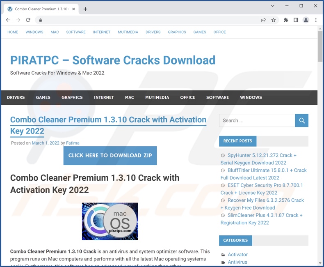The width and height of the screenshot is (324, 267).
Task: Open HOME in the top menu
Action: click(13, 32)
